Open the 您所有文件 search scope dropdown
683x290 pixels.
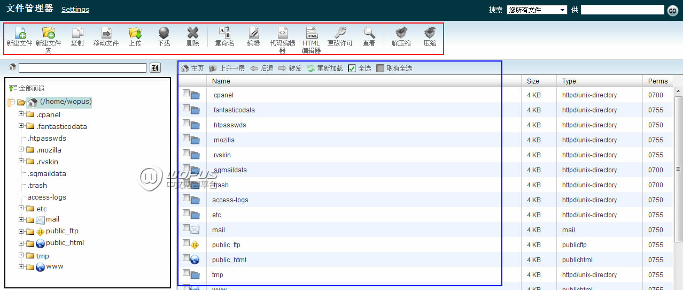(537, 10)
